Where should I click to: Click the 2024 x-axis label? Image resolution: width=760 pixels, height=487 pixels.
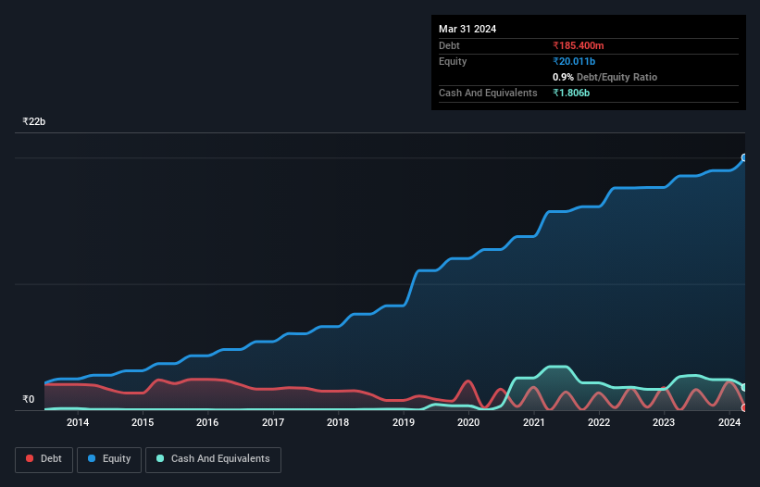729,422
